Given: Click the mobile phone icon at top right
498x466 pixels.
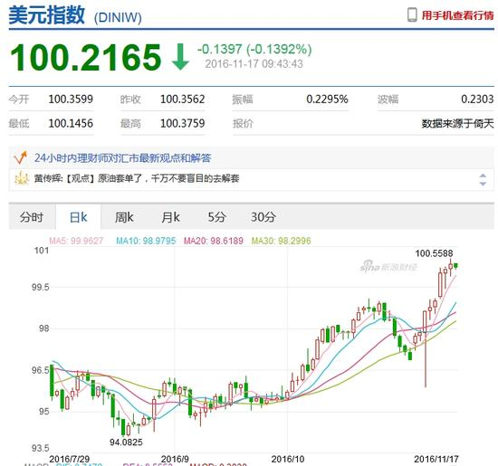Looking at the screenshot, I should coord(412,14).
